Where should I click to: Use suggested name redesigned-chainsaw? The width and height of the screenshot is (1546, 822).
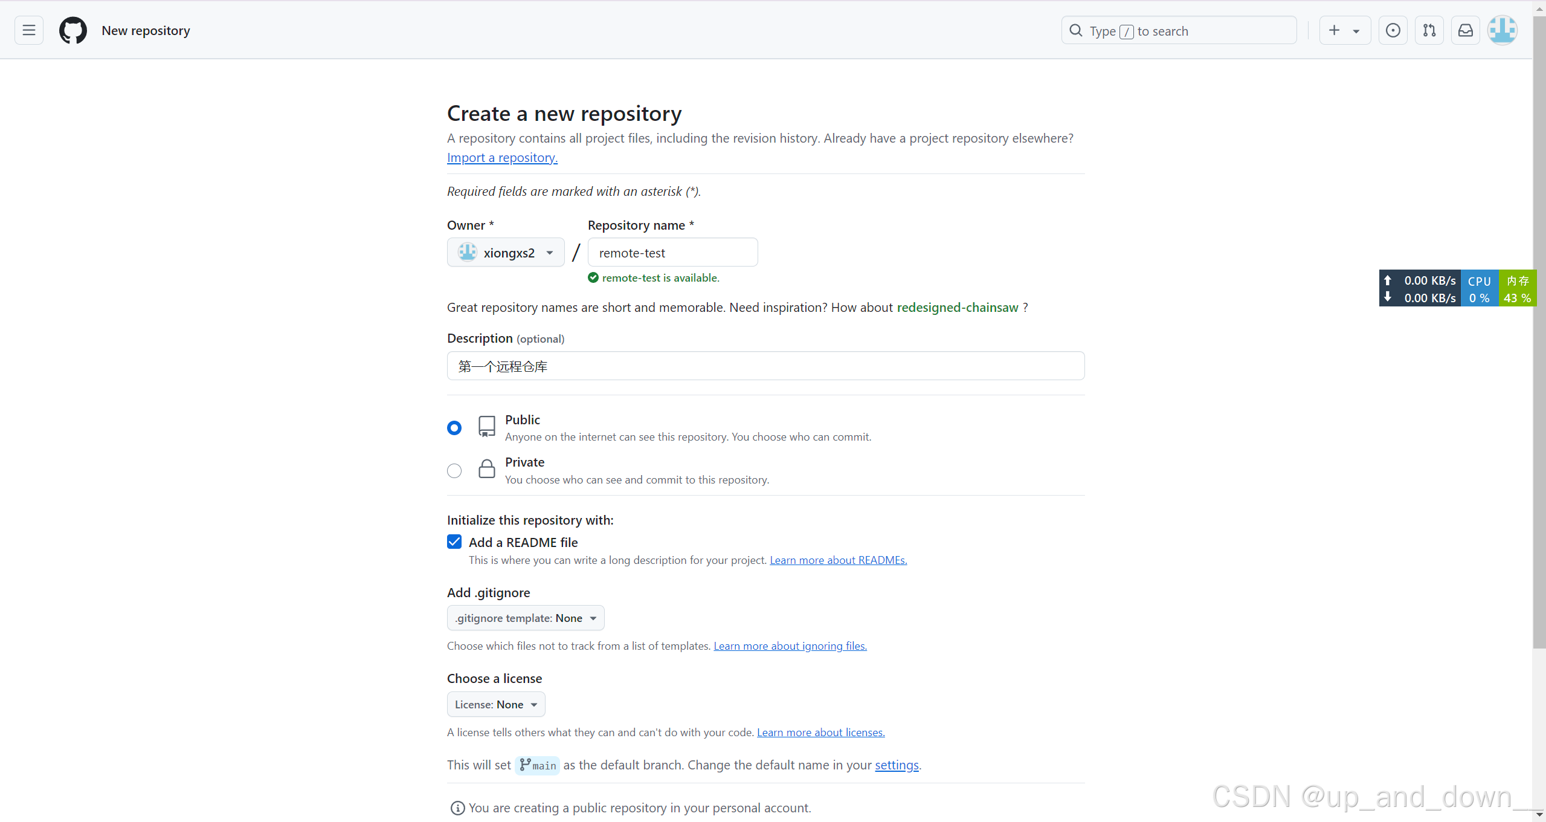[x=958, y=307]
